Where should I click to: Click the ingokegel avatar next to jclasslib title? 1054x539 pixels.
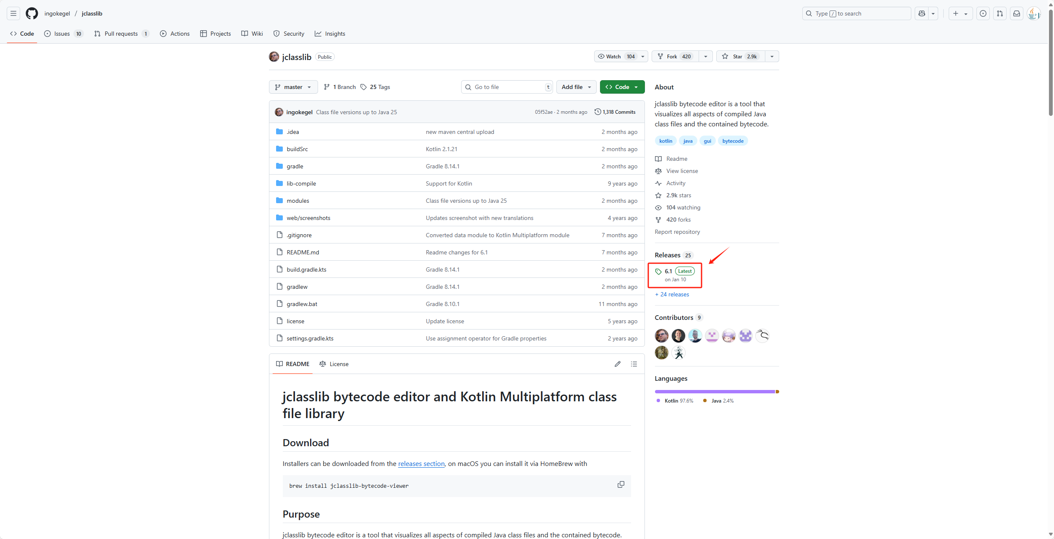point(274,57)
